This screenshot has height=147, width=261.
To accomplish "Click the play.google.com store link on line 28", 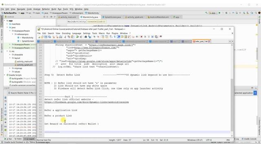I will pos(100,61).
